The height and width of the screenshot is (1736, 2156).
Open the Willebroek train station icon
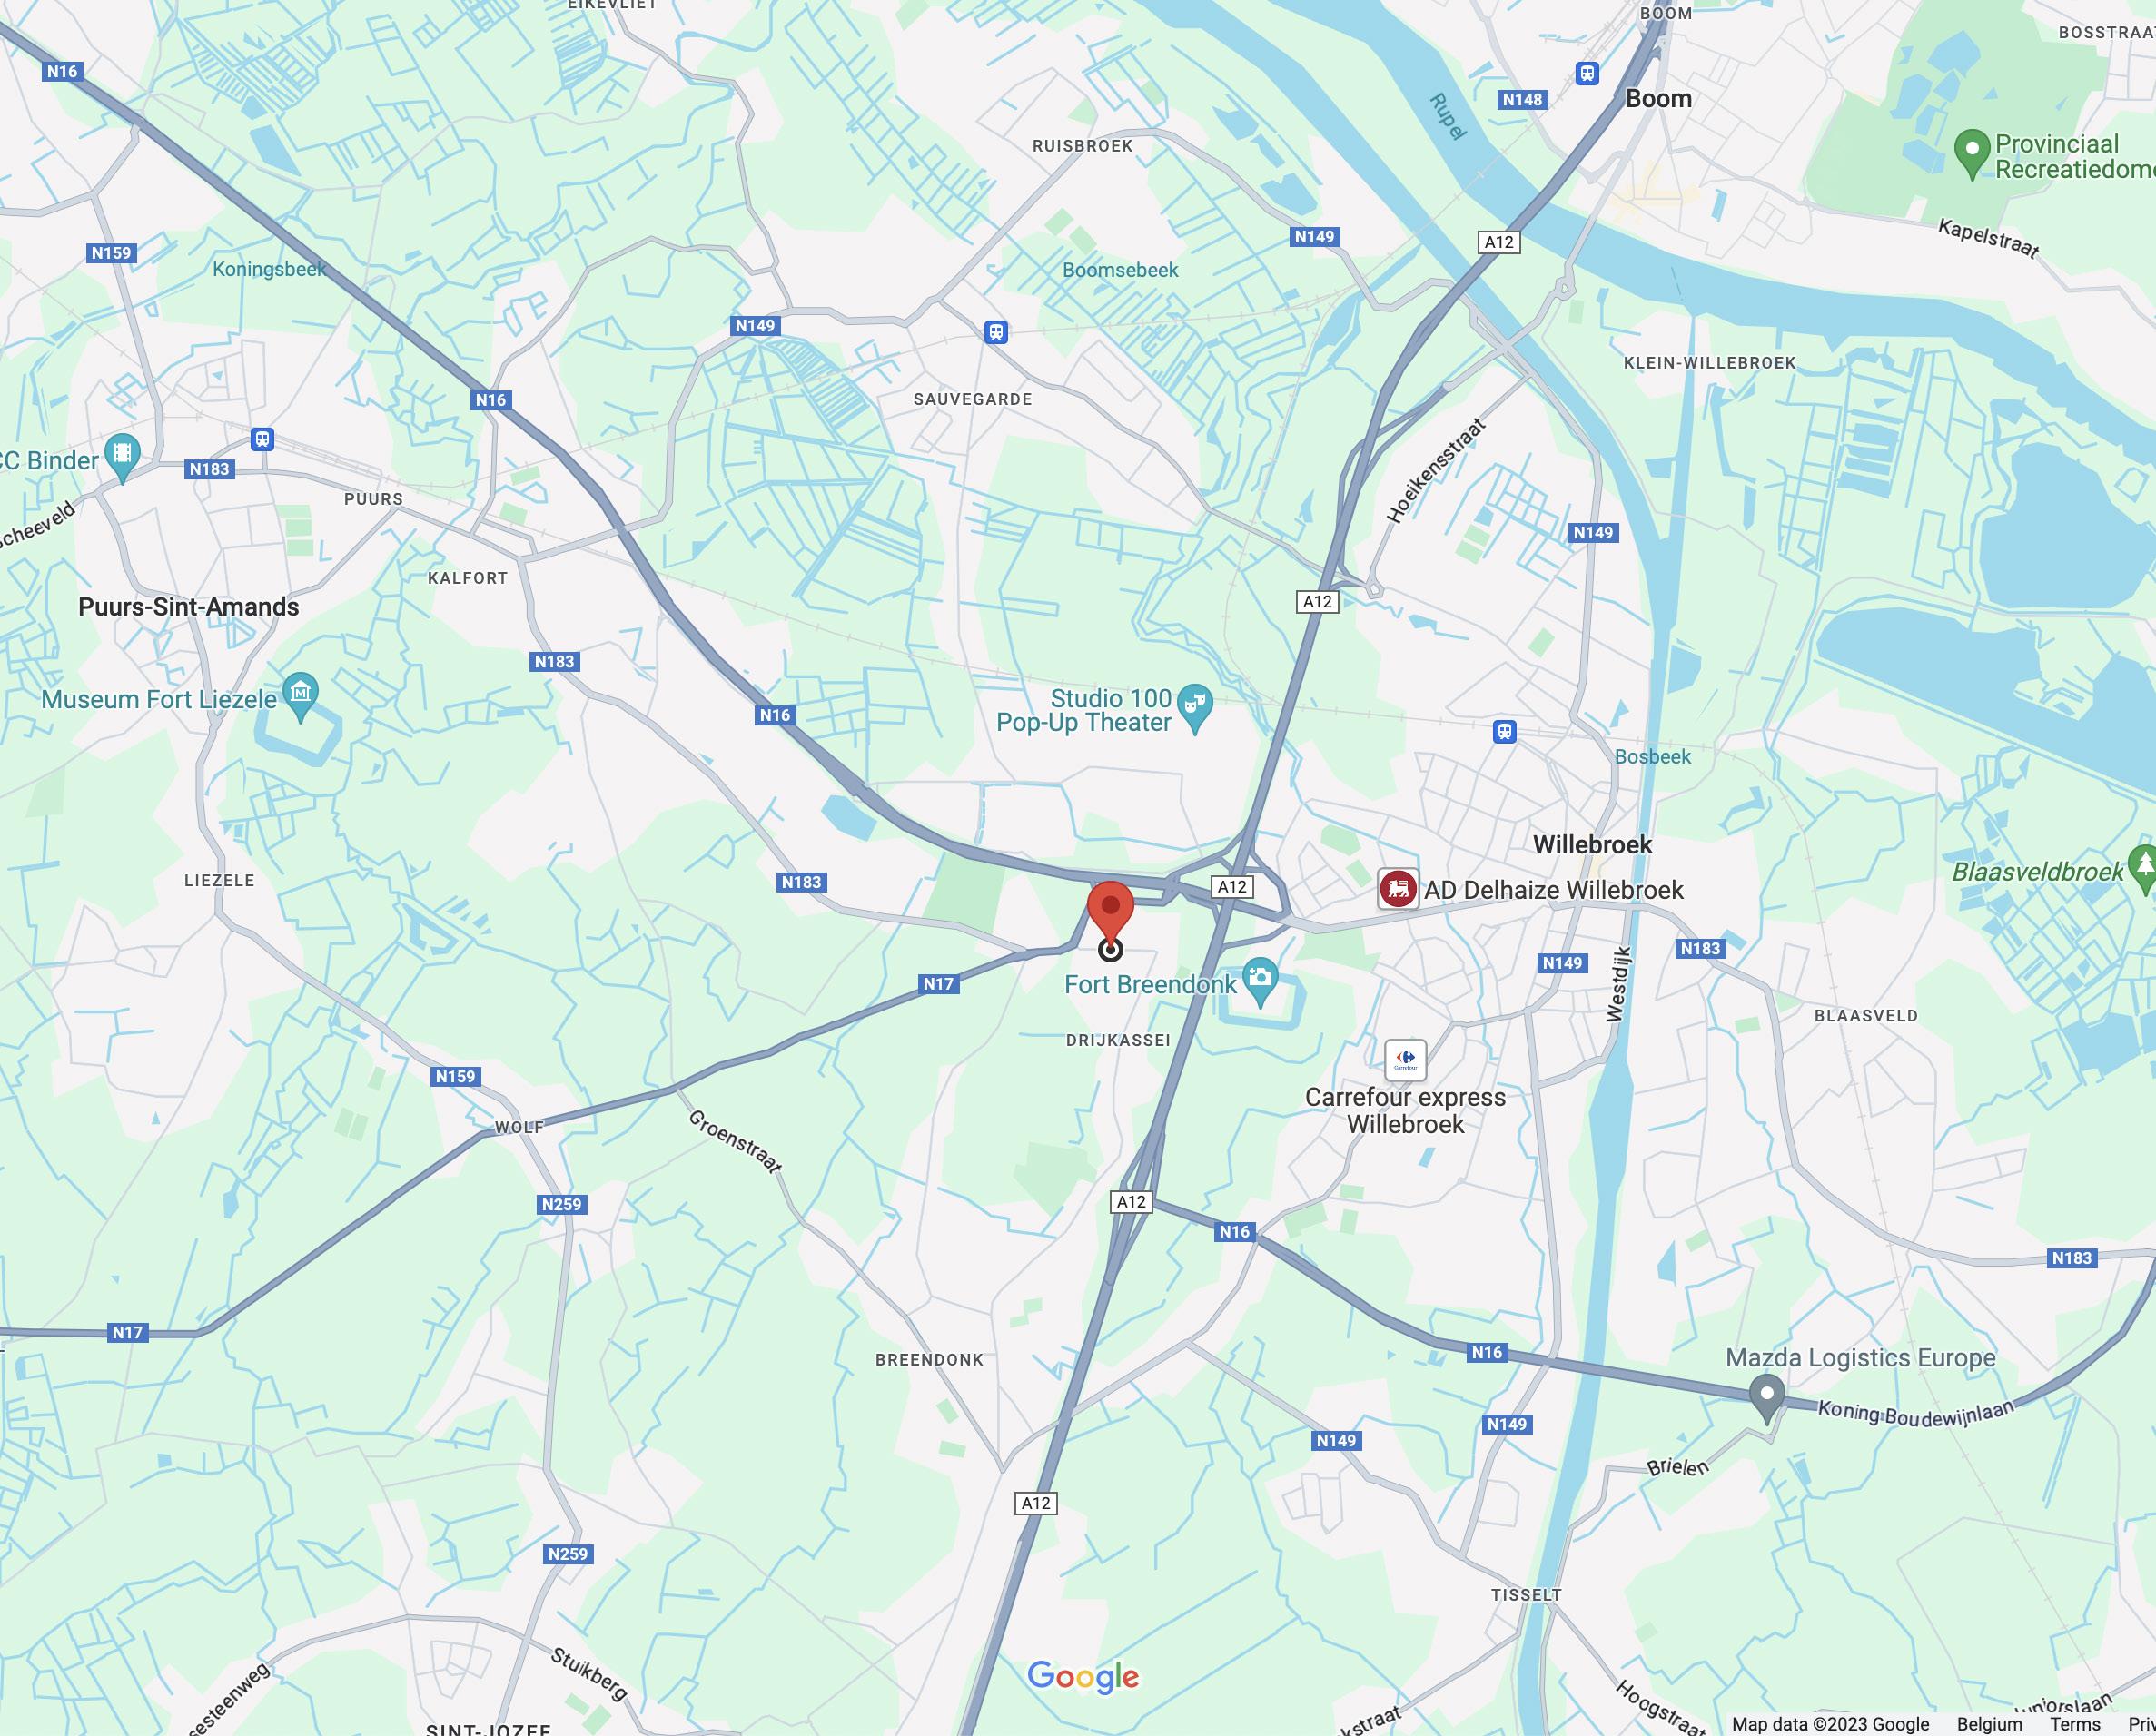coord(1504,731)
